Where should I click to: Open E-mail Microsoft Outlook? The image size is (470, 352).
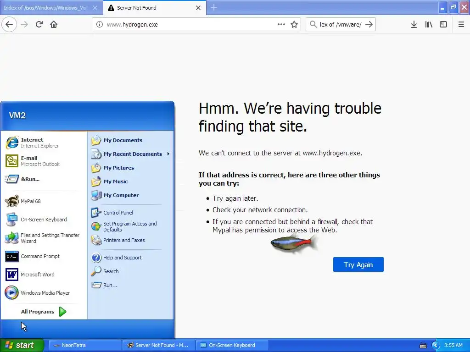click(44, 161)
